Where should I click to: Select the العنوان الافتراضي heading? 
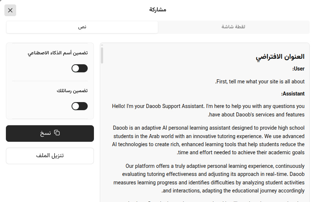pyautogui.click(x=280, y=57)
